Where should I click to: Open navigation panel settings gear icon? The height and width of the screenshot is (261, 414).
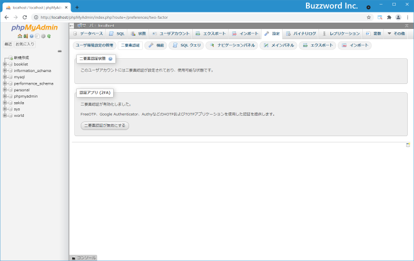[43, 36]
